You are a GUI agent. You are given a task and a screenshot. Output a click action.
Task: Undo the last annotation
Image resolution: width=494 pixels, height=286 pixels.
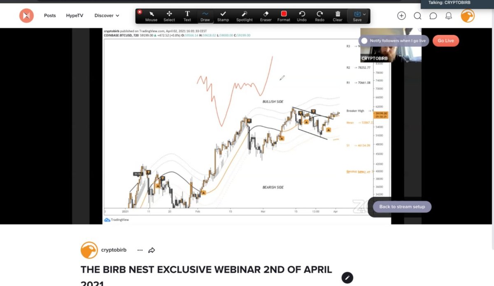[302, 16]
